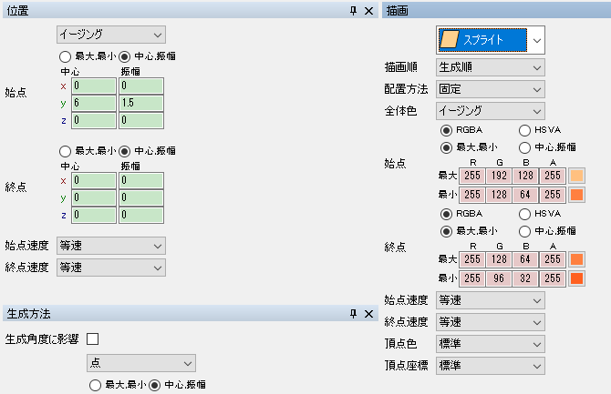611x394 pixels.
Task: Select 中心,振幅 radio for 始点 color
Action: pyautogui.click(x=524, y=147)
